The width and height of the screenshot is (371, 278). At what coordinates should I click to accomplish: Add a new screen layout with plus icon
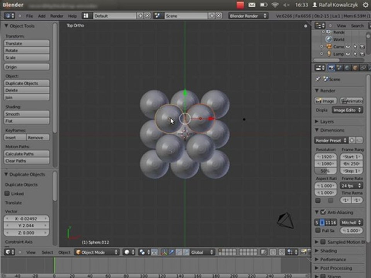point(140,16)
